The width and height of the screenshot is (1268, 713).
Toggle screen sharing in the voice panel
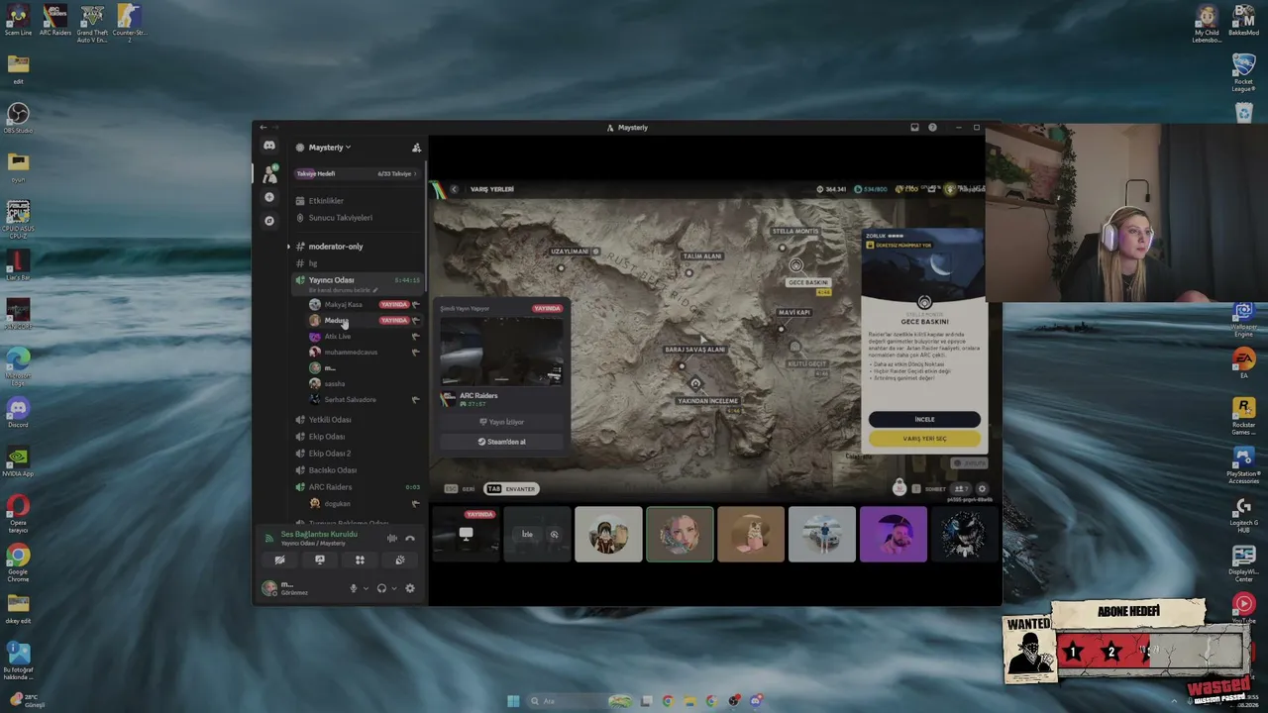click(x=320, y=560)
